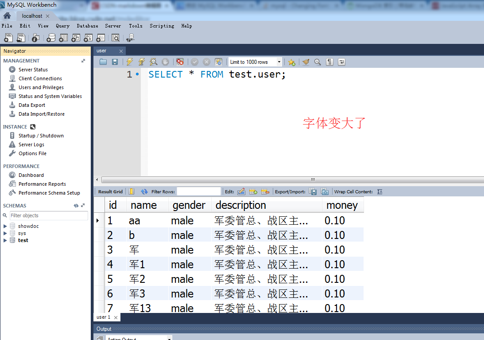The height and width of the screenshot is (340, 484).
Task: Search table data toolbar icon
Action: (116, 38)
